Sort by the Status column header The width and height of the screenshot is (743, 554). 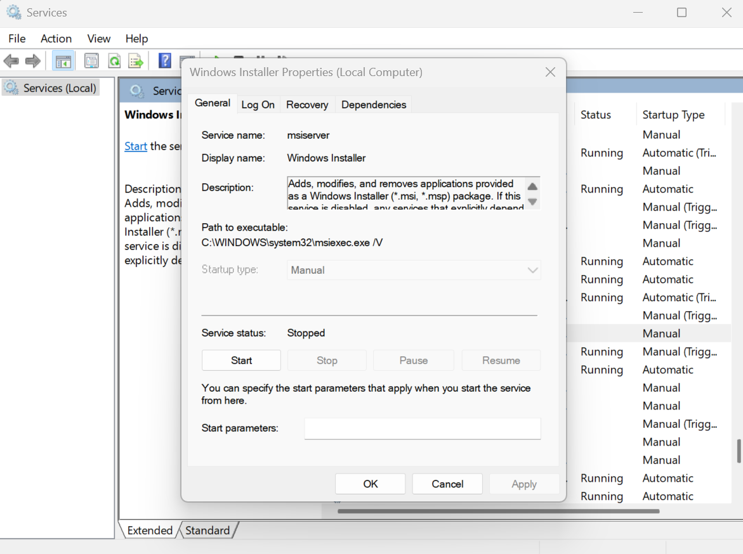596,115
